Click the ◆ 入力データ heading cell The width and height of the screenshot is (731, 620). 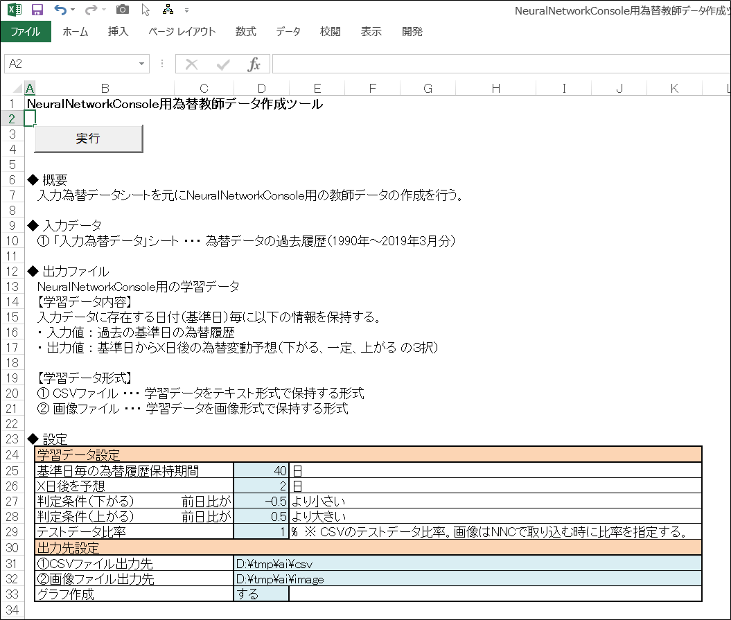pyautogui.click(x=64, y=225)
